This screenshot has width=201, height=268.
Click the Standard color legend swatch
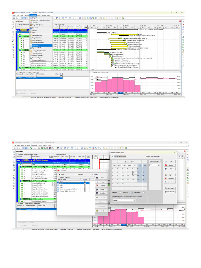click(x=120, y=193)
